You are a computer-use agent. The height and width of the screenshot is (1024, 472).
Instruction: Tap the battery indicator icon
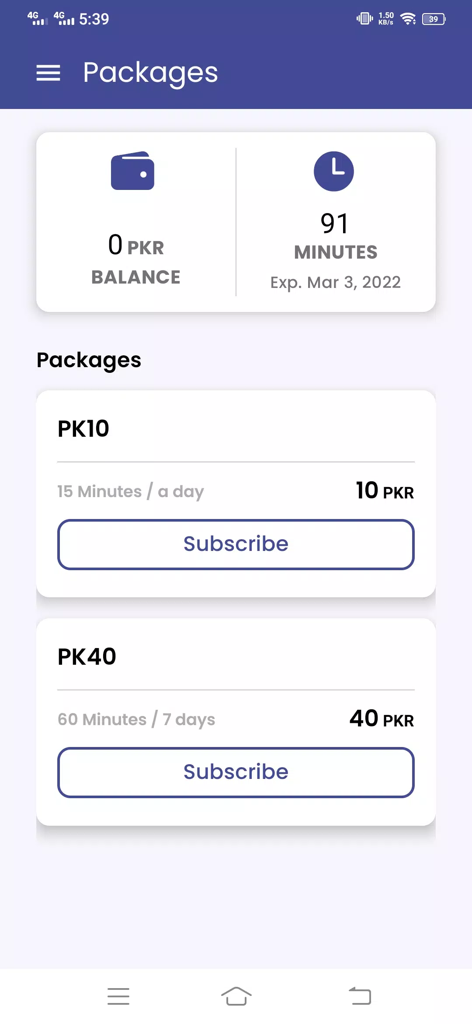434,19
